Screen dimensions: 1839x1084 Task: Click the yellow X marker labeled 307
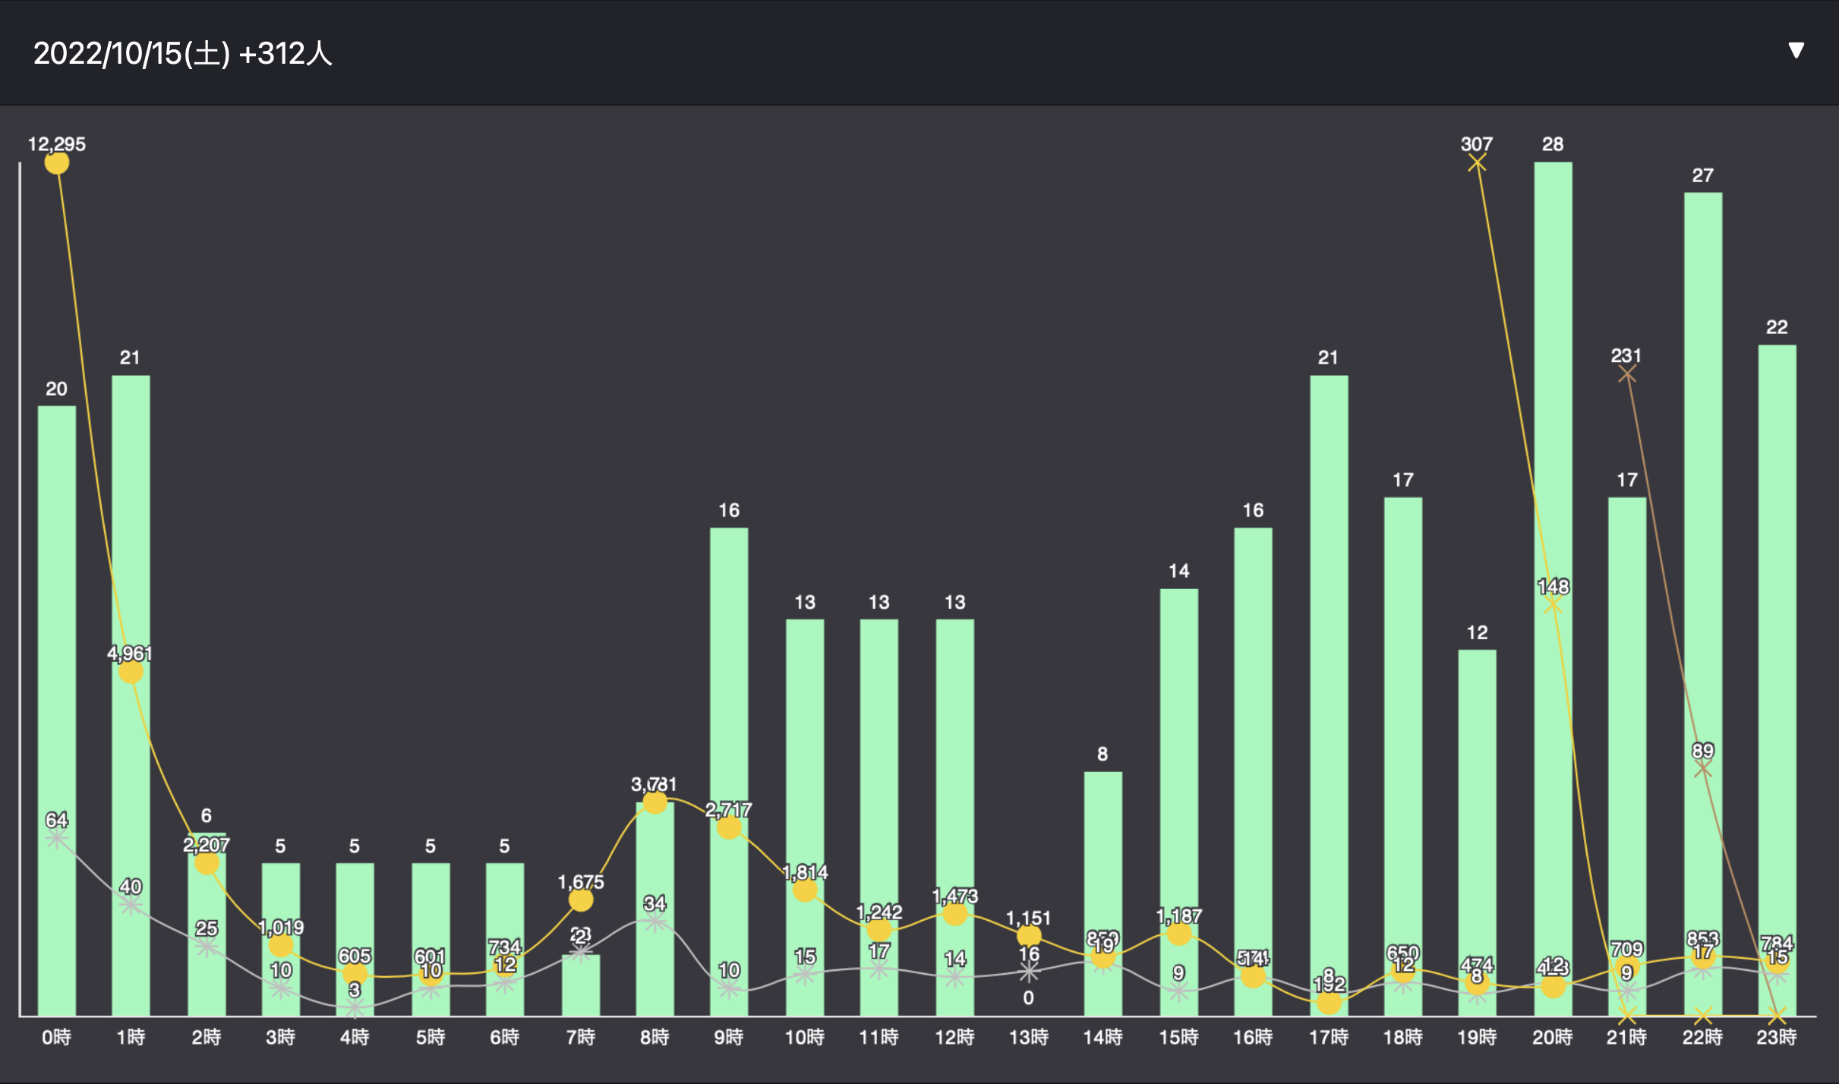point(1476,162)
